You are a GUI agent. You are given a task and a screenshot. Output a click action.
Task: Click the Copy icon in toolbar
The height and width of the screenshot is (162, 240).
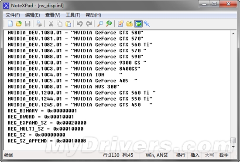click(59, 24)
